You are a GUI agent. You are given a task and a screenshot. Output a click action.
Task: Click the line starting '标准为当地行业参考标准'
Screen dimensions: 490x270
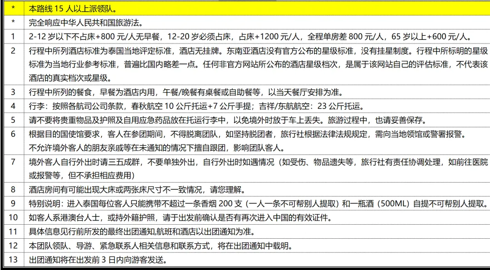tap(258, 64)
